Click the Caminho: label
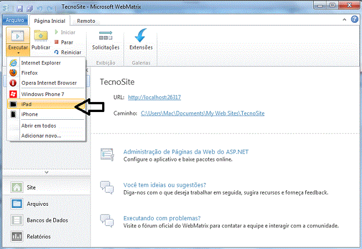Viewport: 362px width, 249px height. pyautogui.click(x=125, y=113)
